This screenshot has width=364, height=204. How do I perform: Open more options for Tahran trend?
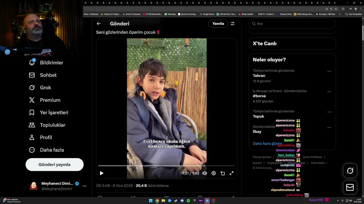click(x=329, y=71)
